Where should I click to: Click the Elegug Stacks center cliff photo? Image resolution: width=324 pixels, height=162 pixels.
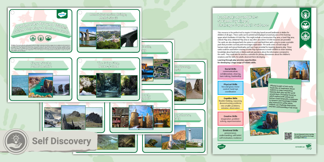coord(41,86)
